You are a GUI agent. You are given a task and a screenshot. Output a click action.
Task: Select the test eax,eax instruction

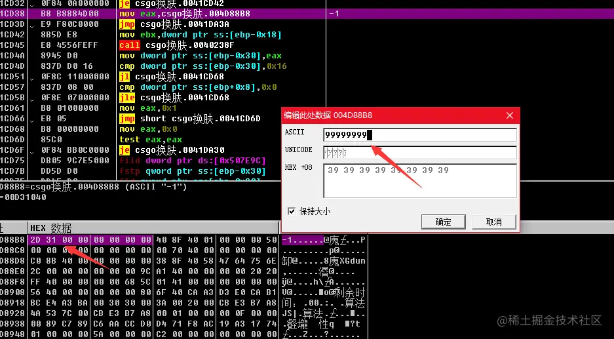151,140
